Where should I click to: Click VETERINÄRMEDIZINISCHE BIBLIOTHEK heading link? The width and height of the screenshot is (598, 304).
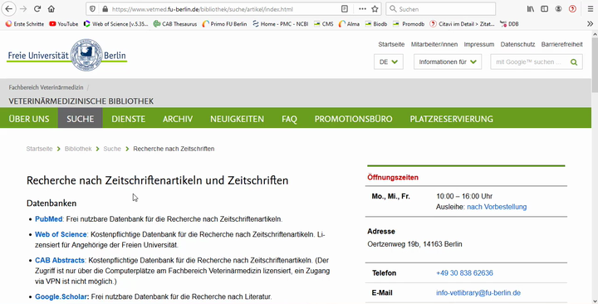point(81,101)
